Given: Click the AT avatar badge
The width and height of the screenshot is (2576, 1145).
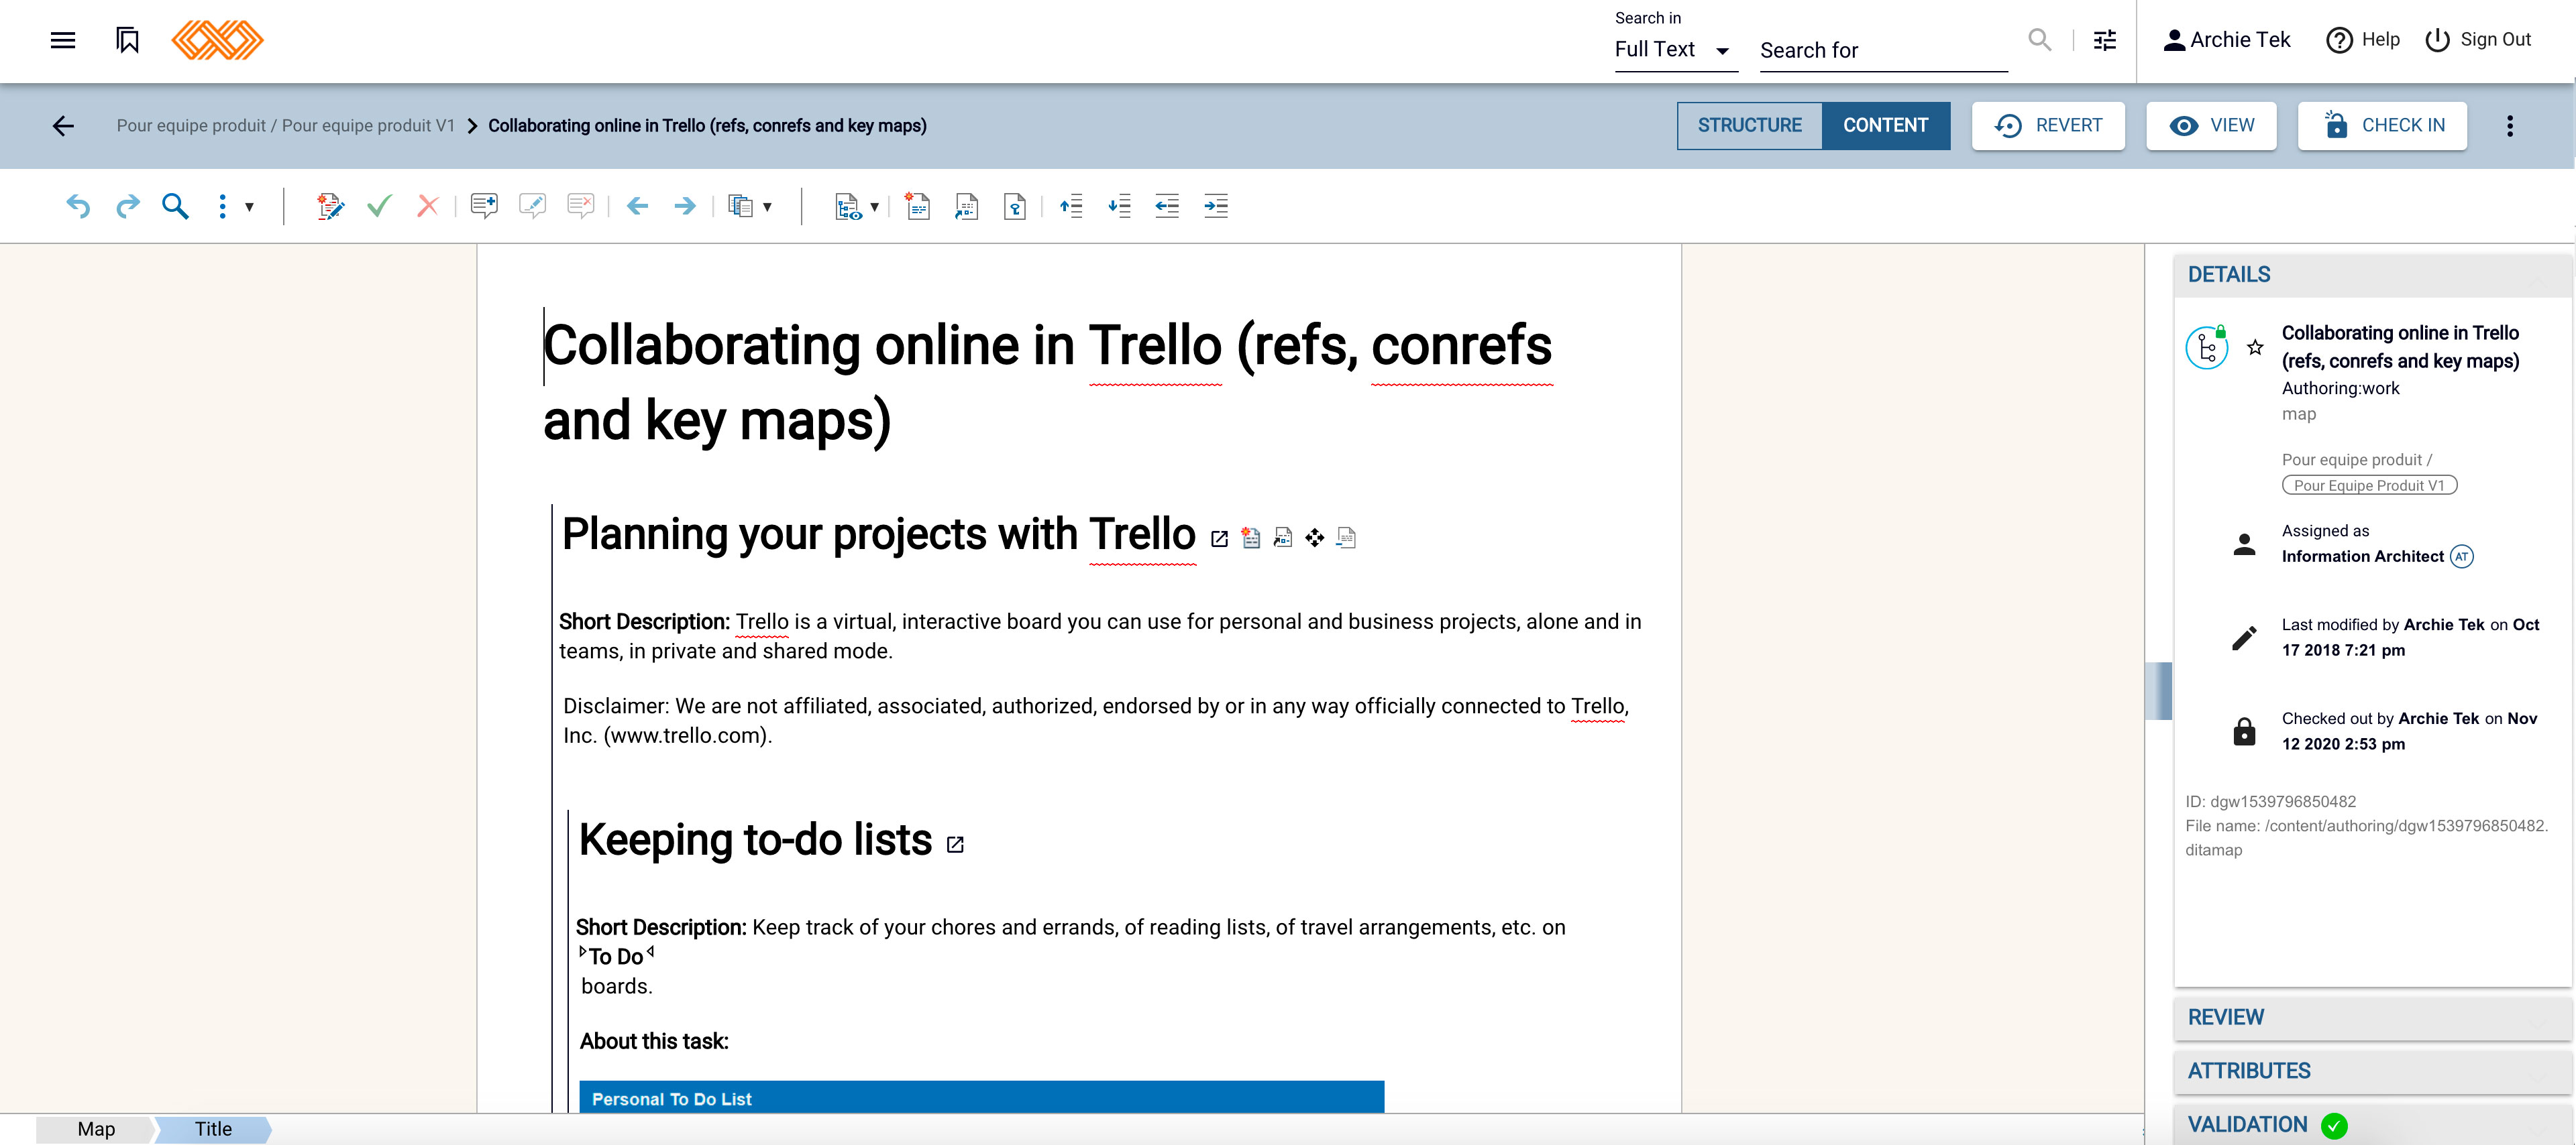Looking at the screenshot, I should pos(2462,556).
